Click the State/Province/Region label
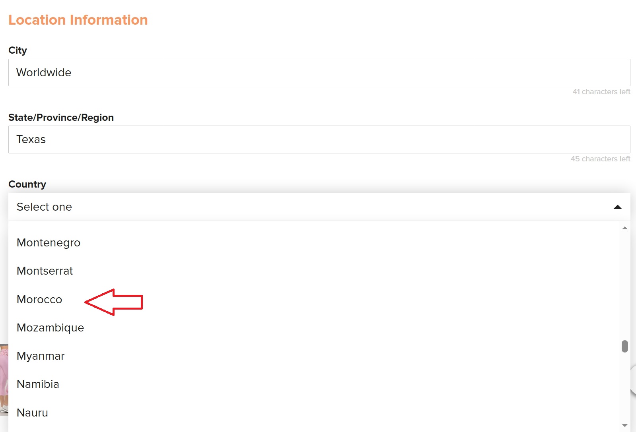This screenshot has height=432, width=636. (61, 118)
